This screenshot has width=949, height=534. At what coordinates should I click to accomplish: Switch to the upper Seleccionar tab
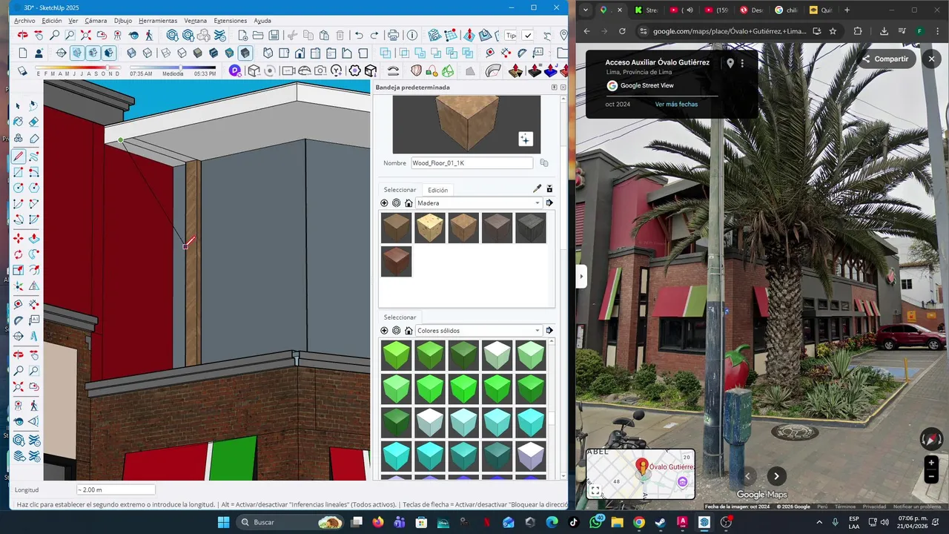tap(400, 190)
